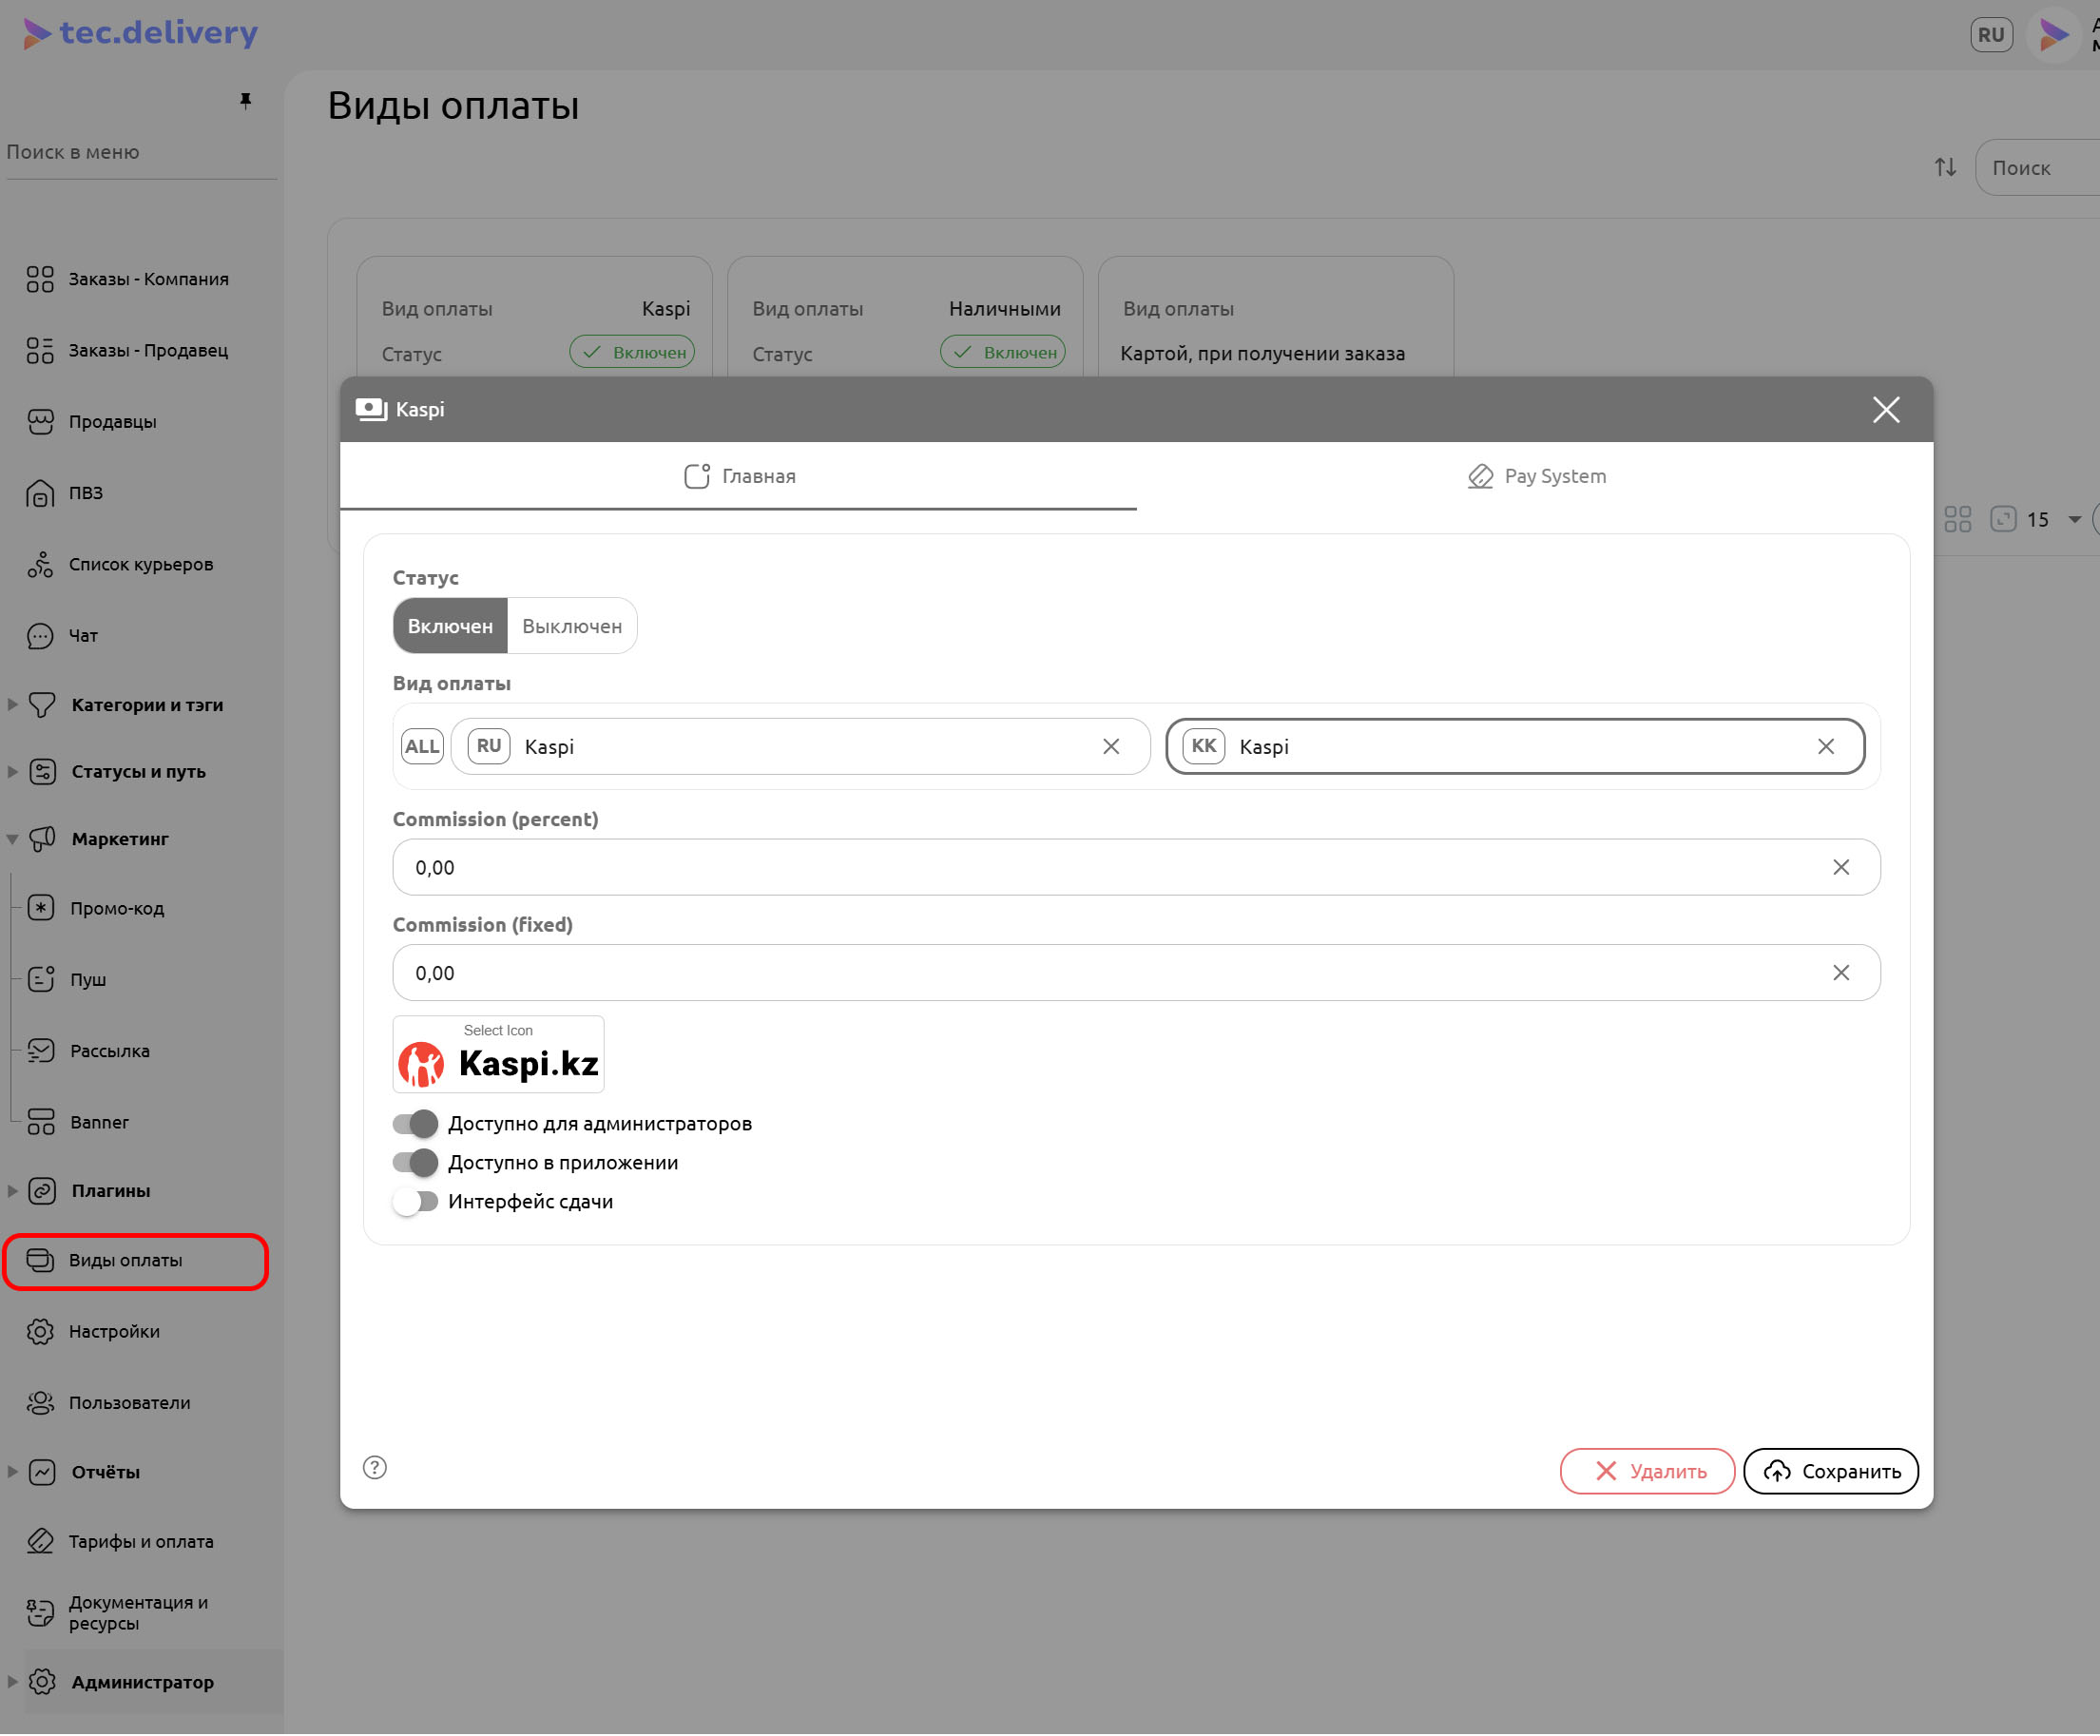2100x1736 pixels.
Task: Set status to Включен
Action: pos(450,627)
